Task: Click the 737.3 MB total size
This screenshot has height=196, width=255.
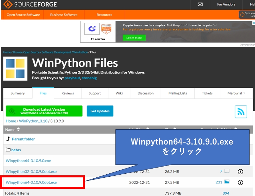Action: pyautogui.click(x=173, y=193)
